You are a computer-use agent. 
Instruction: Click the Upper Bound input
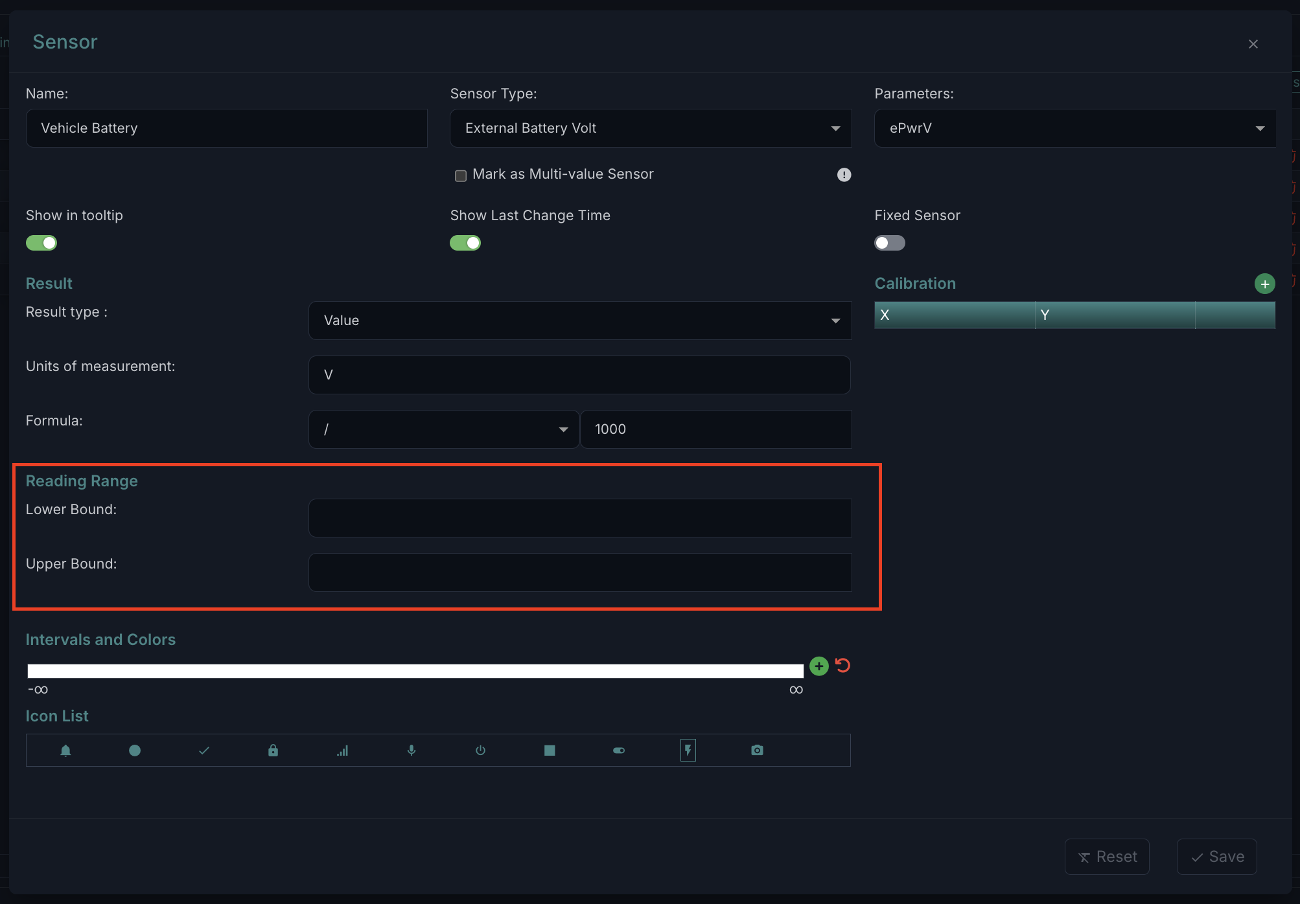pyautogui.click(x=580, y=572)
